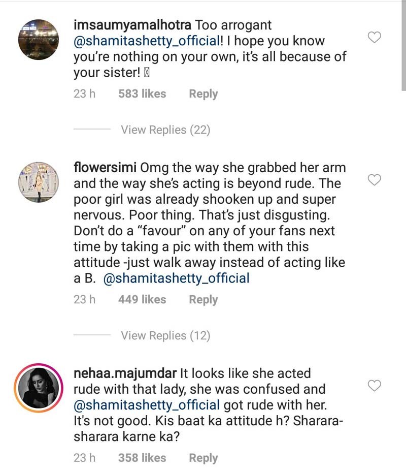Like imsaumyamalhotra's comment with heart icon
Viewport: 406px width, 471px height.
[374, 38]
